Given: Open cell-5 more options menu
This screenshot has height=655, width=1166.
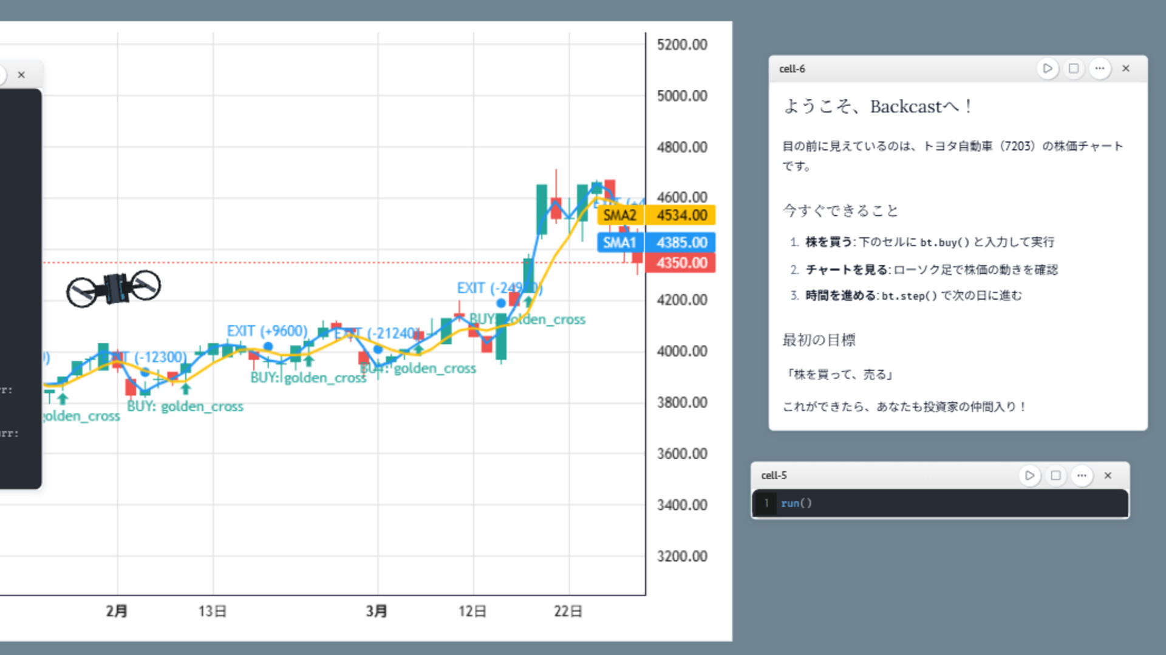Looking at the screenshot, I should 1082,475.
